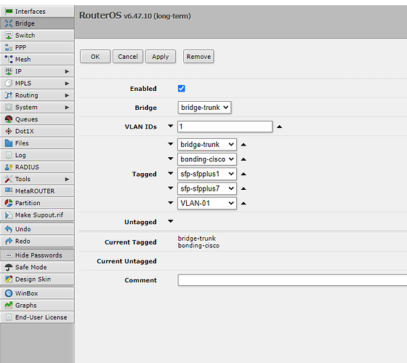The width and height of the screenshot is (407, 363).
Task: Expand the Tools submenu arrow
Action: pyautogui.click(x=67, y=179)
